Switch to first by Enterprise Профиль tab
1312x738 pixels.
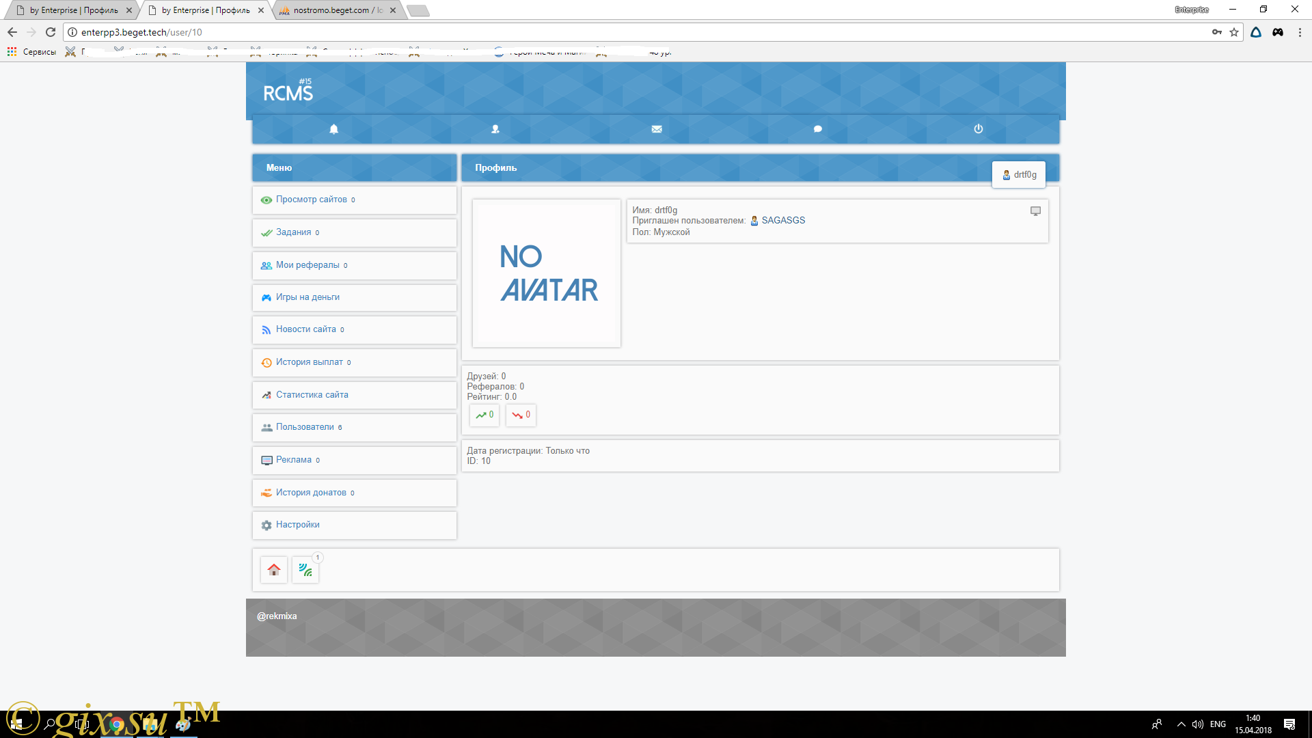[74, 10]
